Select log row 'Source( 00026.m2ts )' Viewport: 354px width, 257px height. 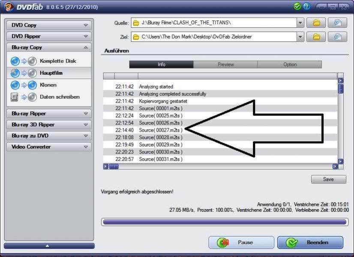click(220, 123)
